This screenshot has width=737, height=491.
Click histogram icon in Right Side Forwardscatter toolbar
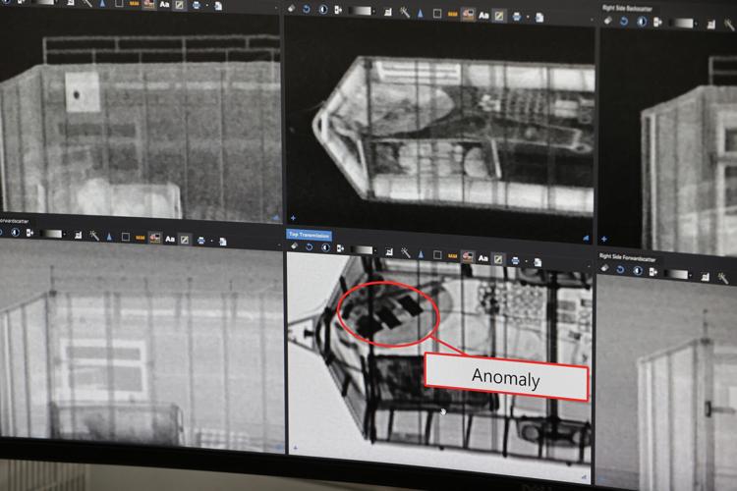pos(706,277)
